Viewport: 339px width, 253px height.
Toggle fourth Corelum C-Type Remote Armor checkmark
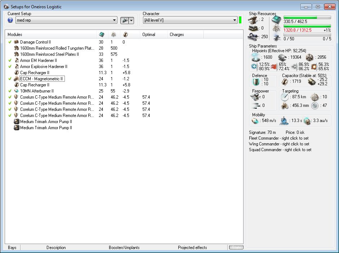tap(10, 116)
